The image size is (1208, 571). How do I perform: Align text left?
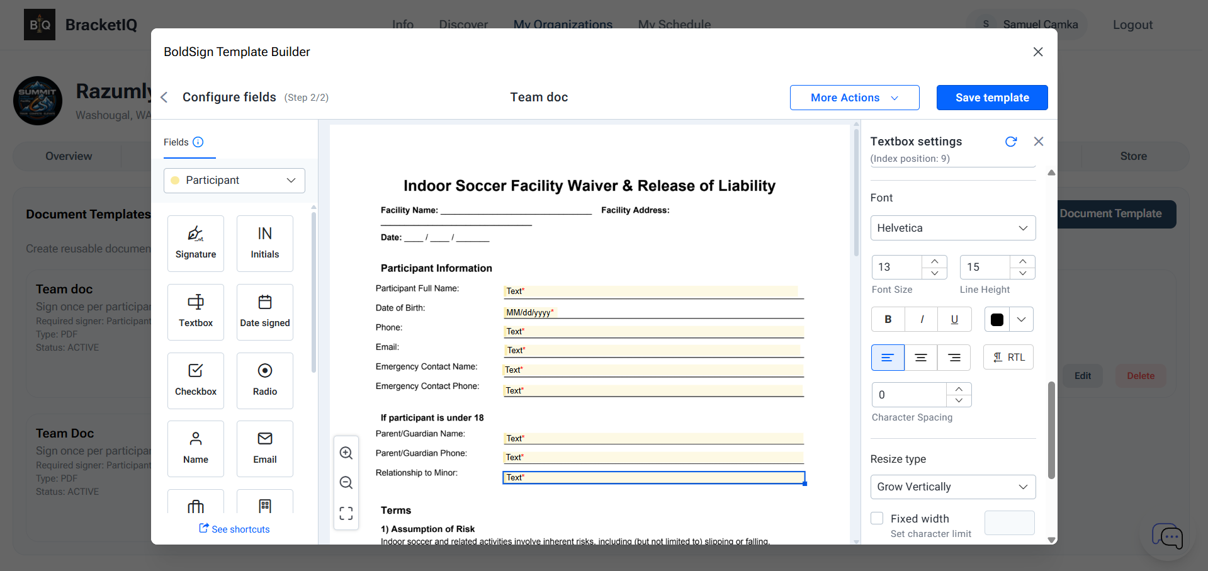coord(888,358)
